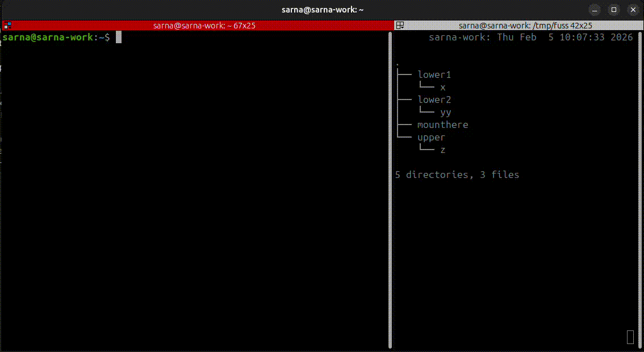Click the lower2 directory name
The height and width of the screenshot is (352, 644).
click(434, 100)
